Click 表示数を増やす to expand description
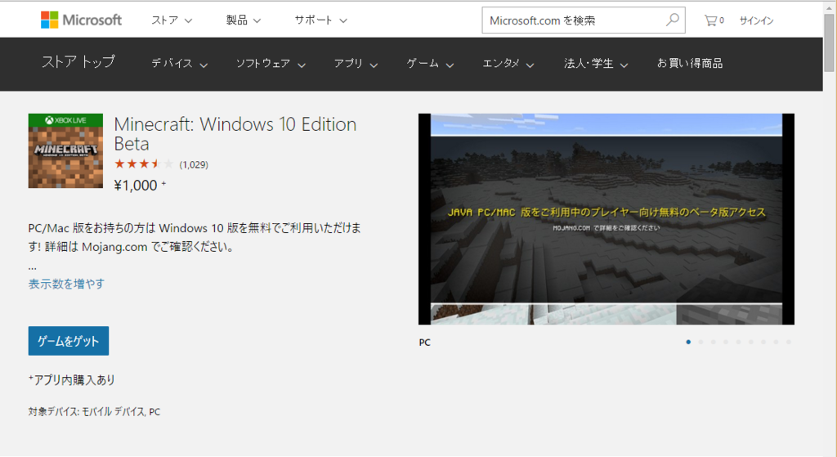This screenshot has height=457, width=837. pos(66,284)
